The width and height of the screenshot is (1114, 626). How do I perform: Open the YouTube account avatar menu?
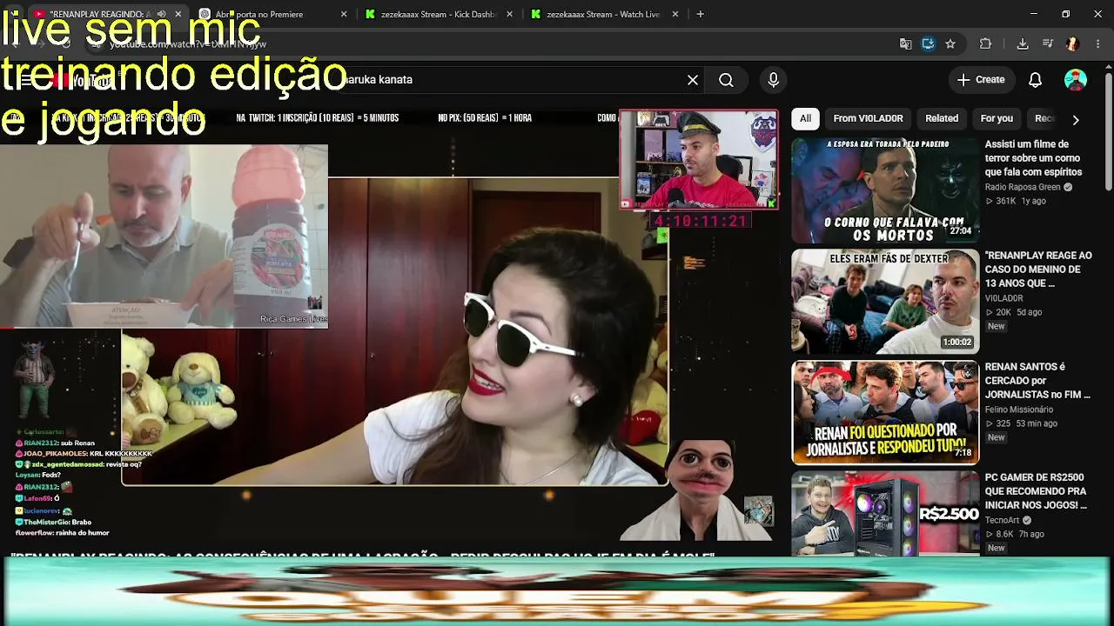click(1076, 80)
